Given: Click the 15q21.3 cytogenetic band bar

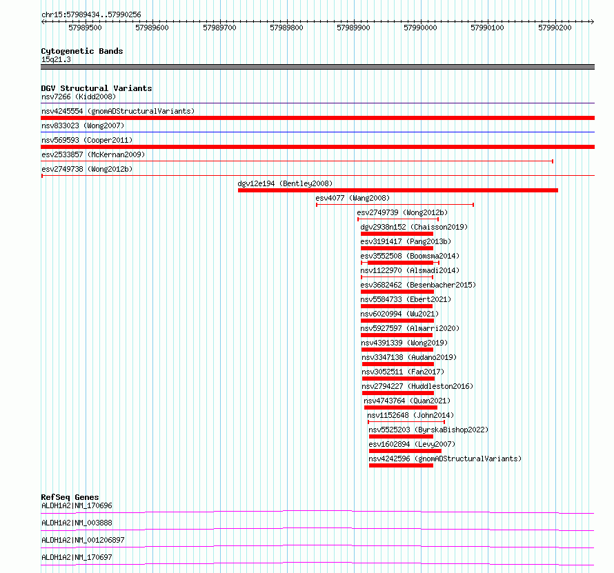Looking at the screenshot, I should tap(317, 67).
